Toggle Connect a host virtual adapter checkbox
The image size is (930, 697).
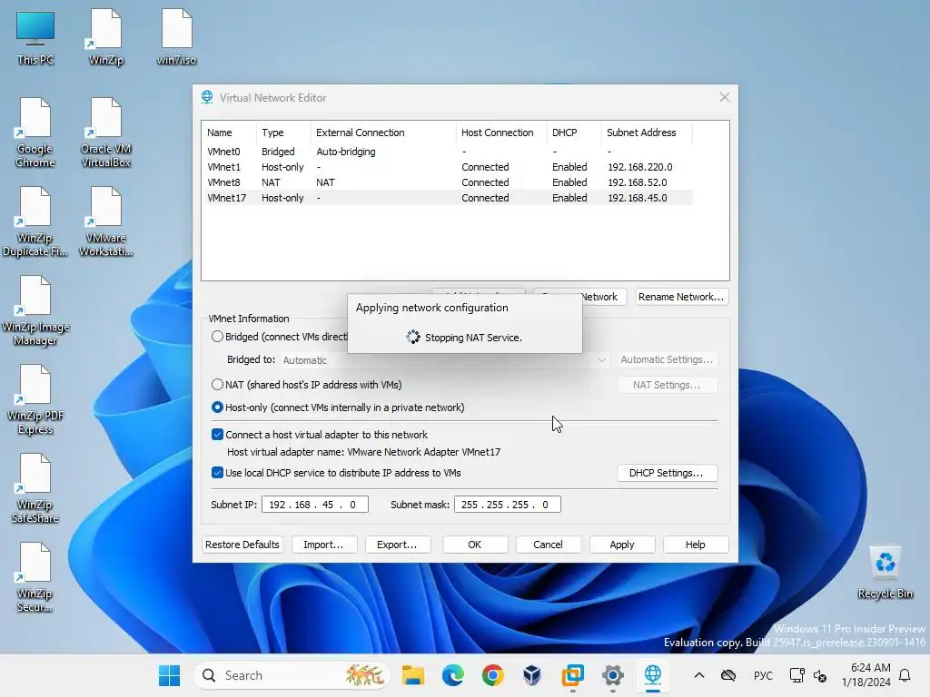[217, 435]
